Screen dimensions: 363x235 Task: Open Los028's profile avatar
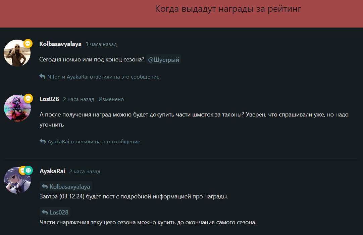(x=17, y=108)
